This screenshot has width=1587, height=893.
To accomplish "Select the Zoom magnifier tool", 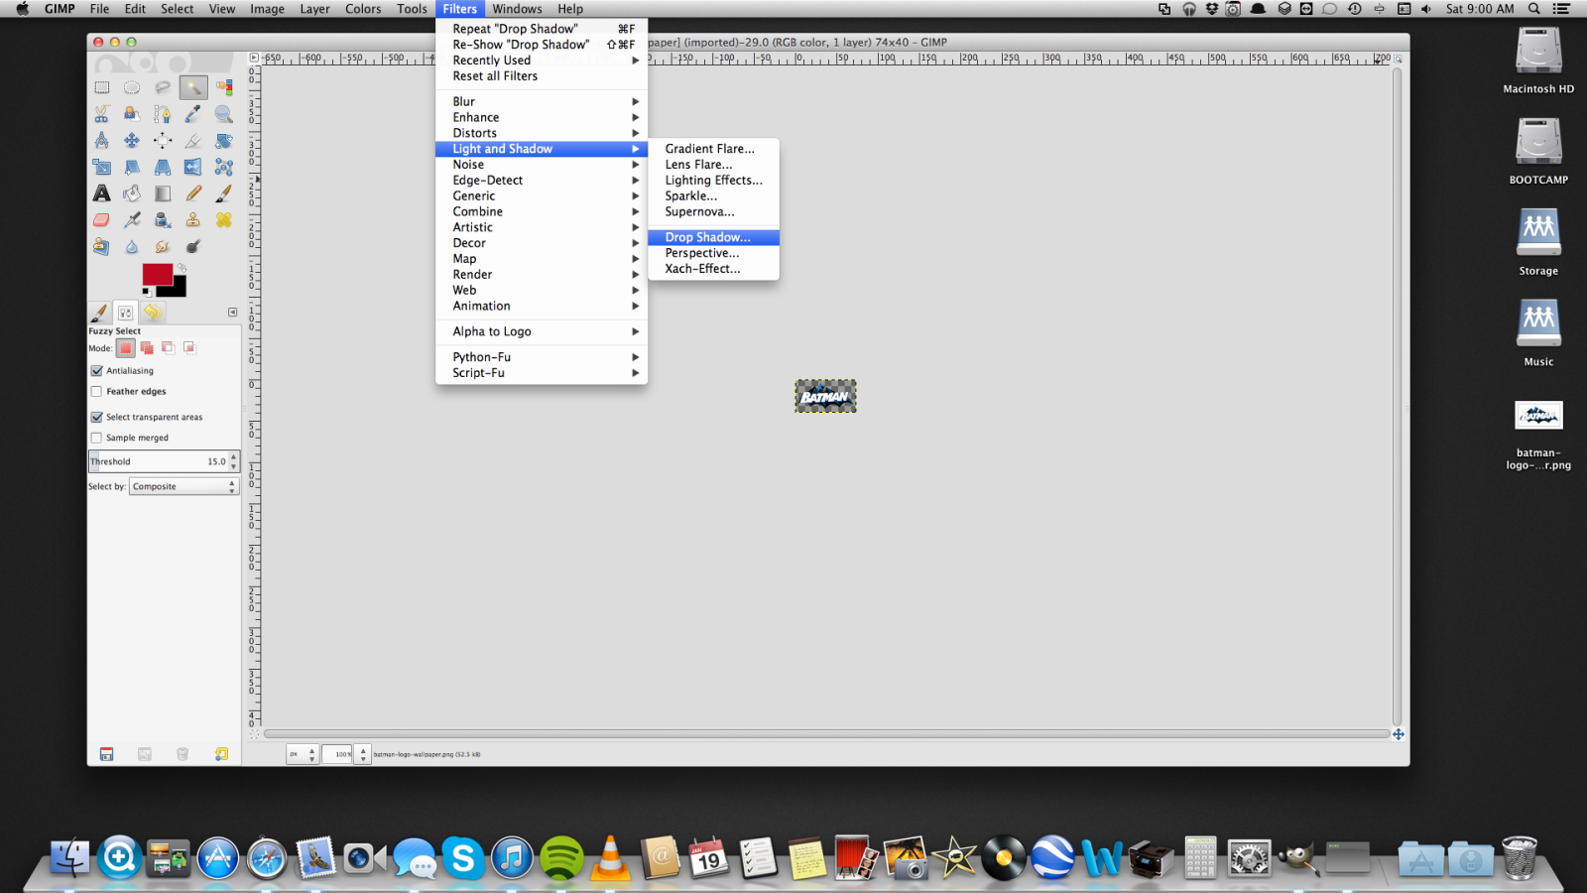I will 224,114.
